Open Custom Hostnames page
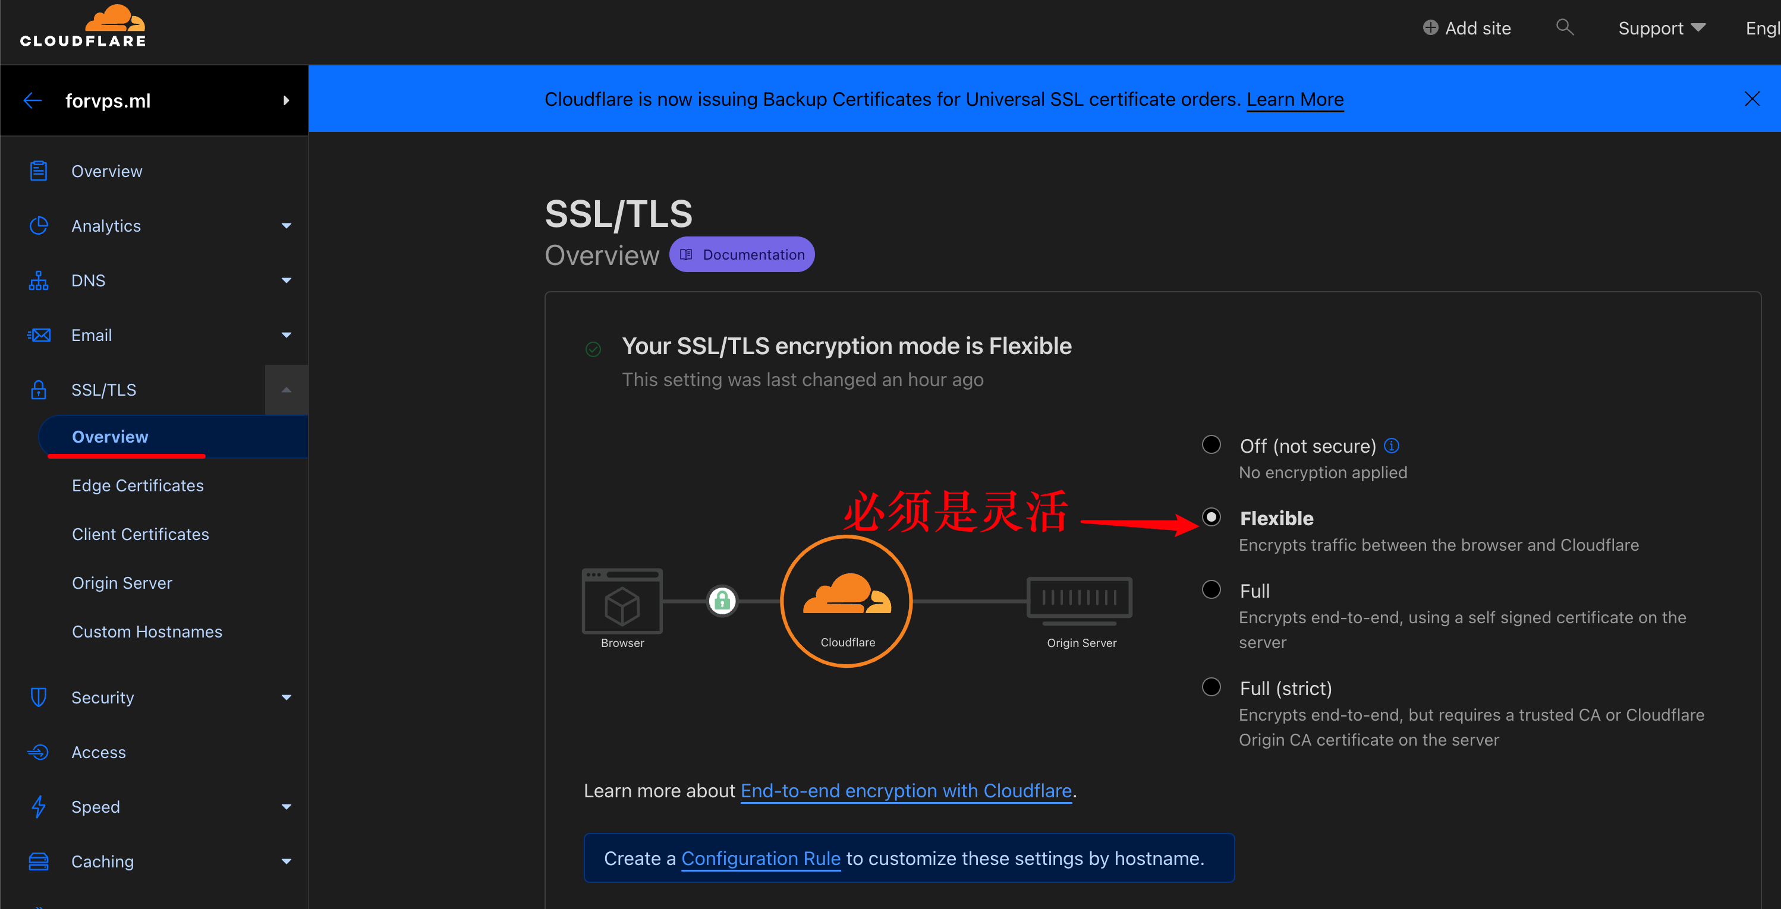The width and height of the screenshot is (1781, 909). tap(147, 632)
